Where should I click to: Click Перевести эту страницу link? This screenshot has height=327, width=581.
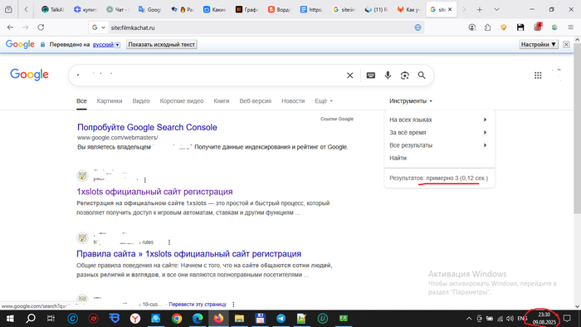[x=198, y=305]
